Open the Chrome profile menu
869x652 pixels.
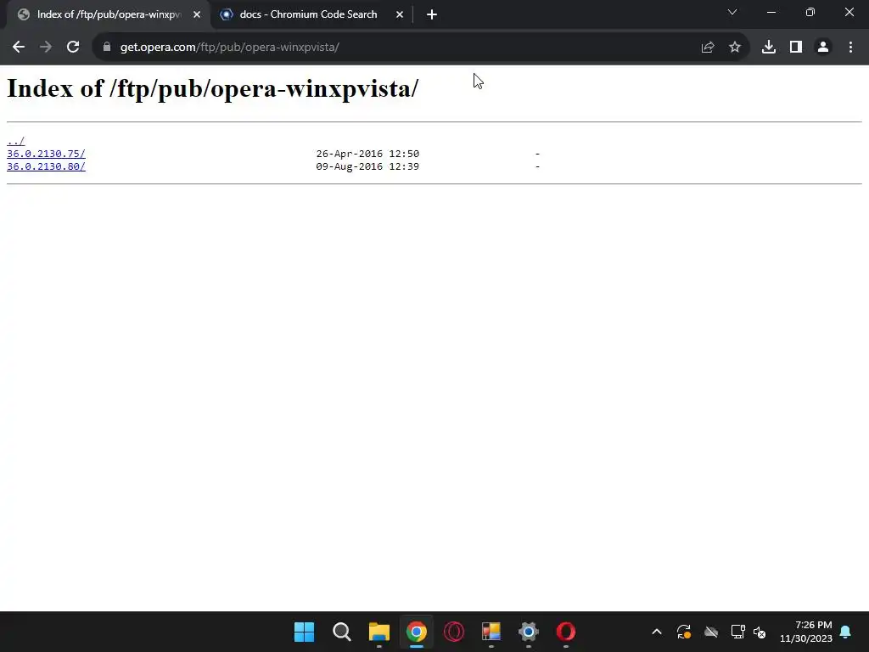point(823,48)
